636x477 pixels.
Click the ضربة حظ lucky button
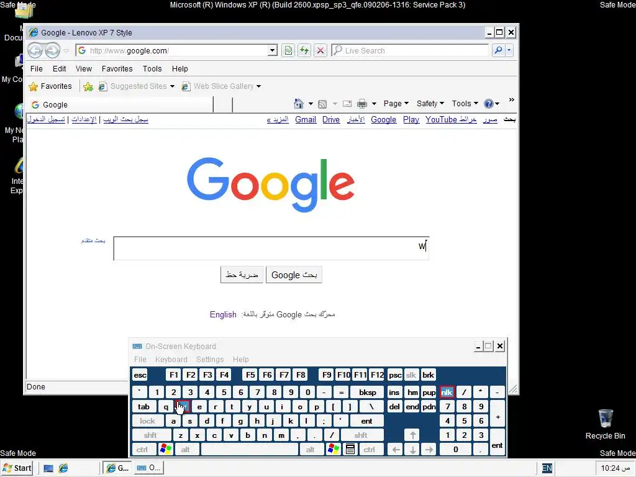pyautogui.click(x=242, y=275)
